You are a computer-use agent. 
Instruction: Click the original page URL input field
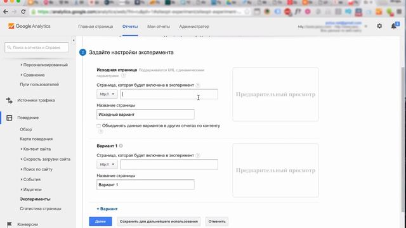tap(169, 94)
